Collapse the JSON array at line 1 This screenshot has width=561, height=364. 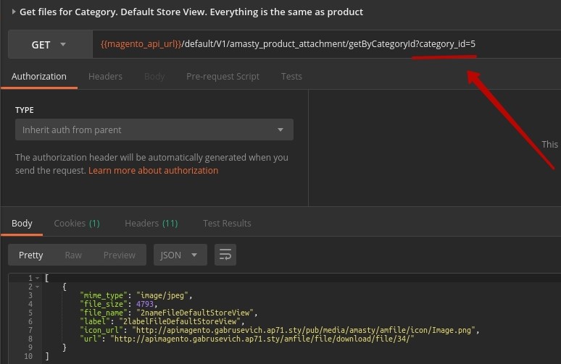click(38, 279)
